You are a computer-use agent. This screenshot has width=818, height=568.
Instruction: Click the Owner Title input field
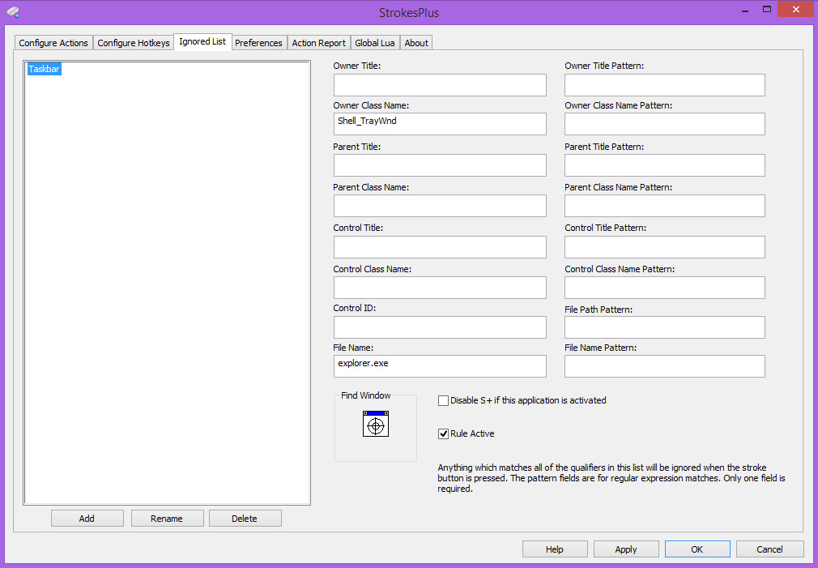pos(440,85)
